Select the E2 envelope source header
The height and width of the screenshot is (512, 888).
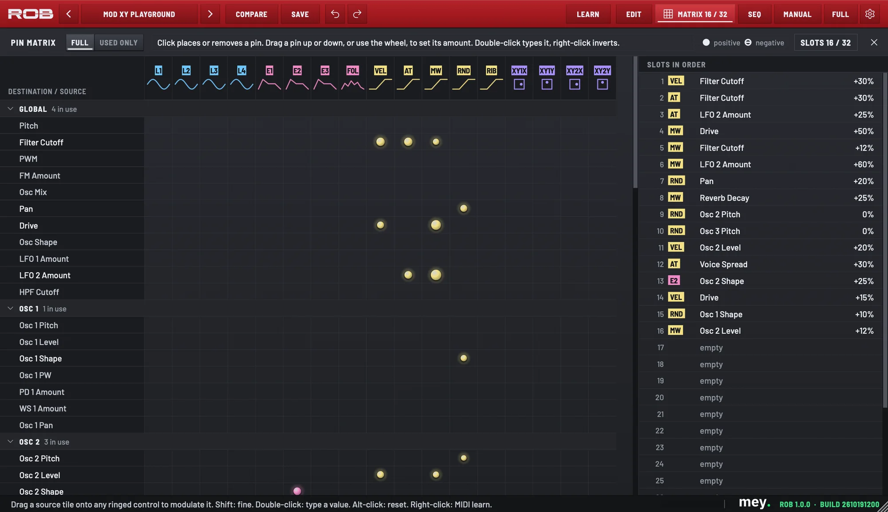click(x=297, y=78)
